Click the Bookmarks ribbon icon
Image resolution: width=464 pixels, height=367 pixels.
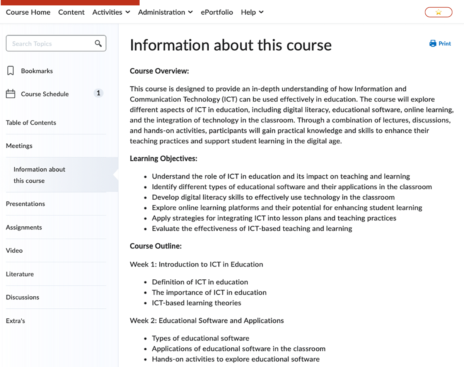coord(11,71)
